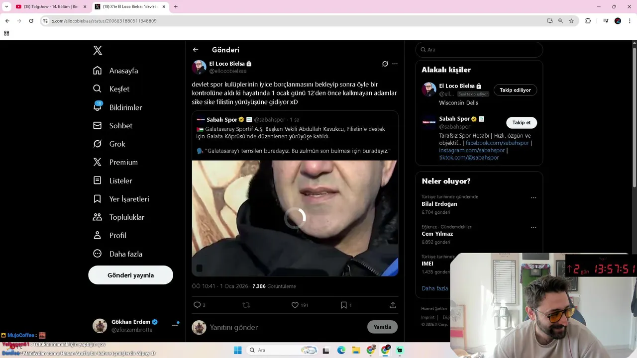Open the X logo home link
This screenshot has width=637, height=358.
(x=98, y=50)
